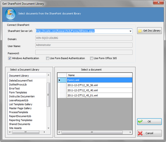Click the Name column header
The width and height of the screenshot is (166, 142).
(99, 75)
